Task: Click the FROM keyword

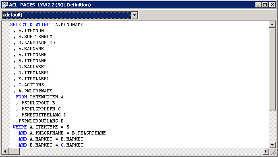Action: pos(21,97)
